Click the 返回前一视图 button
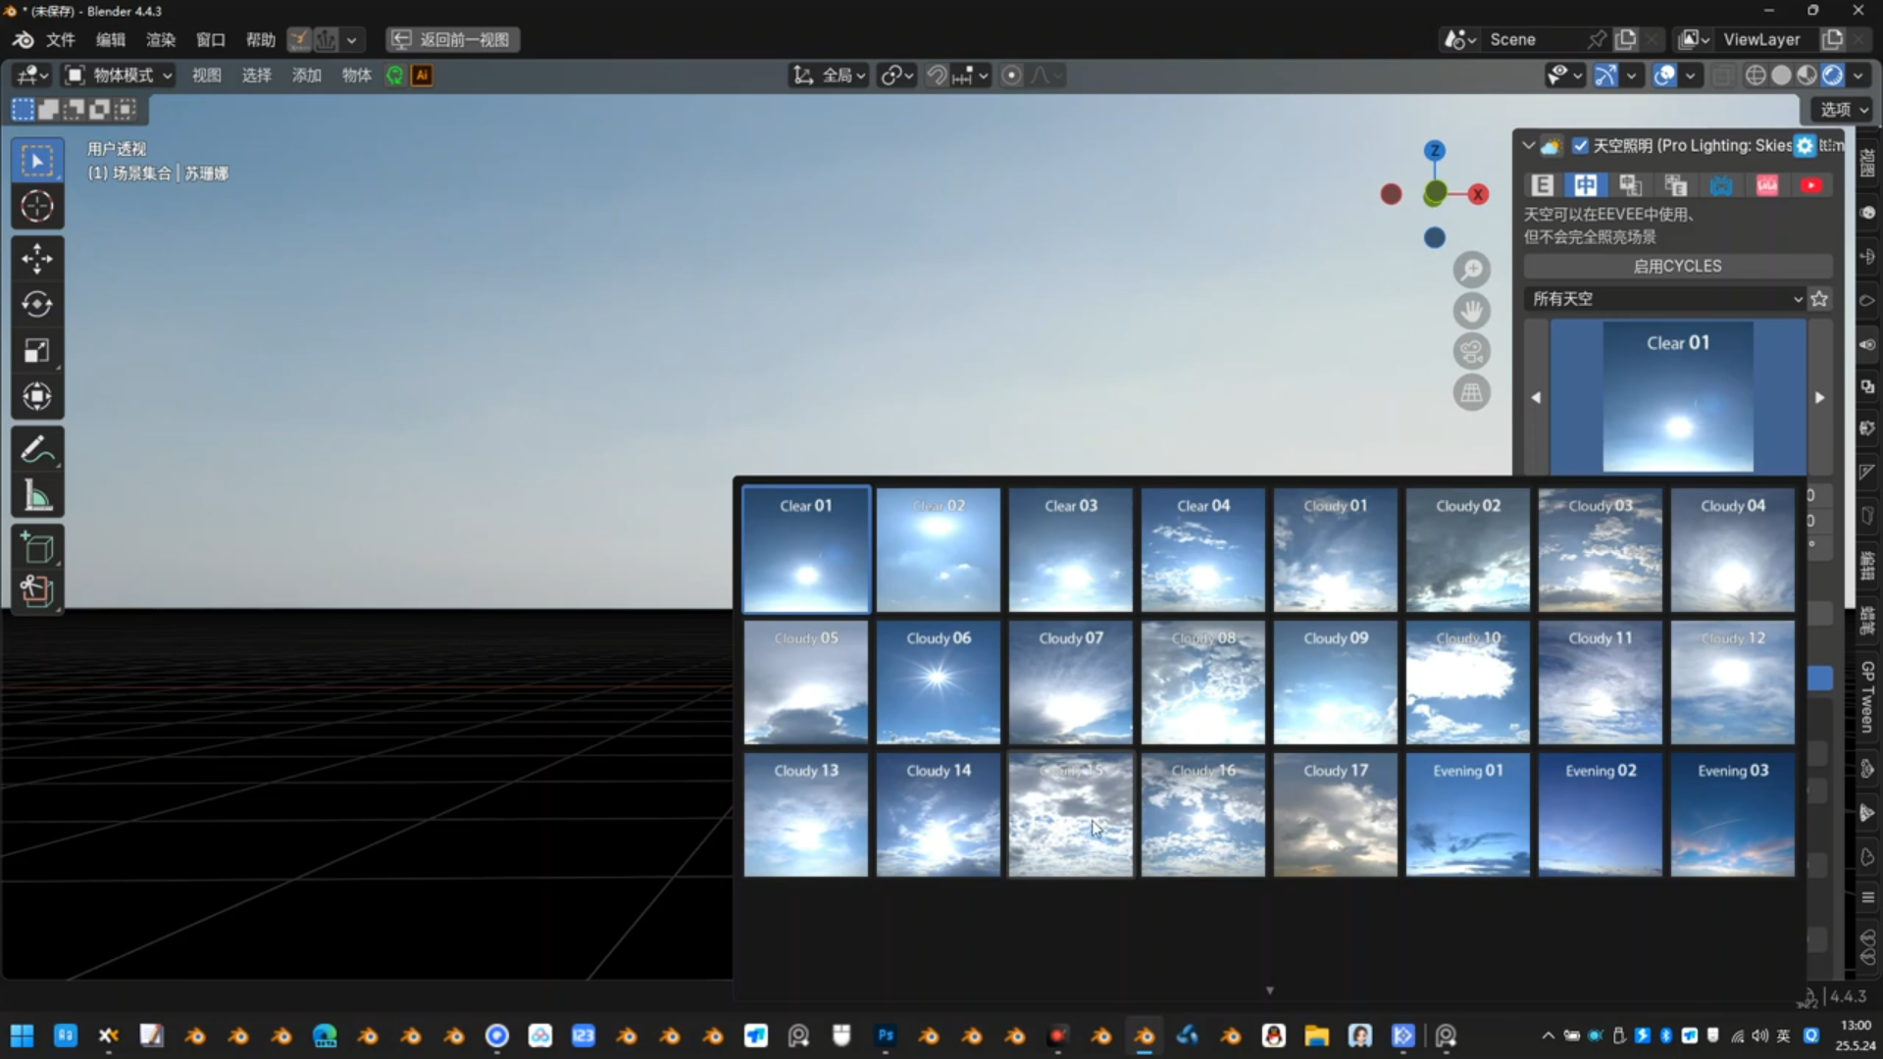1883x1059 pixels. [453, 40]
